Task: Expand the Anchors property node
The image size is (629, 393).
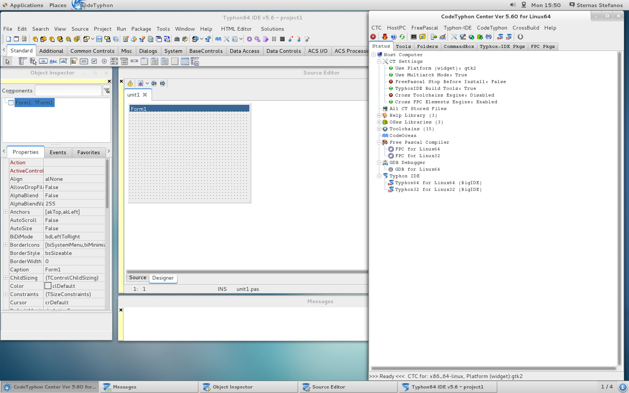Action: click(6, 212)
